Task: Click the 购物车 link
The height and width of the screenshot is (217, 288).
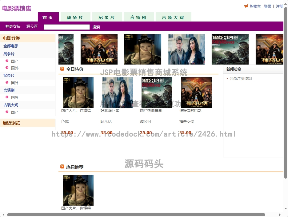Action: pos(255,6)
